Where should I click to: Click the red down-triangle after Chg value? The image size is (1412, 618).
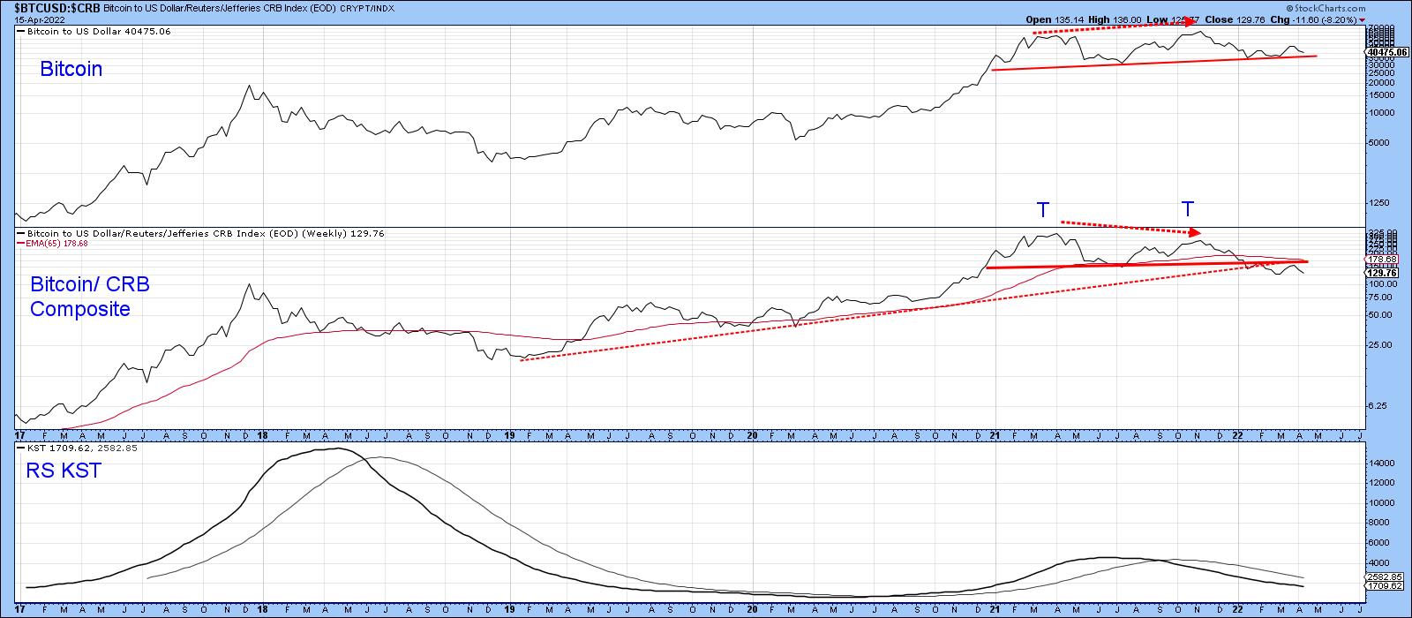[1363, 18]
